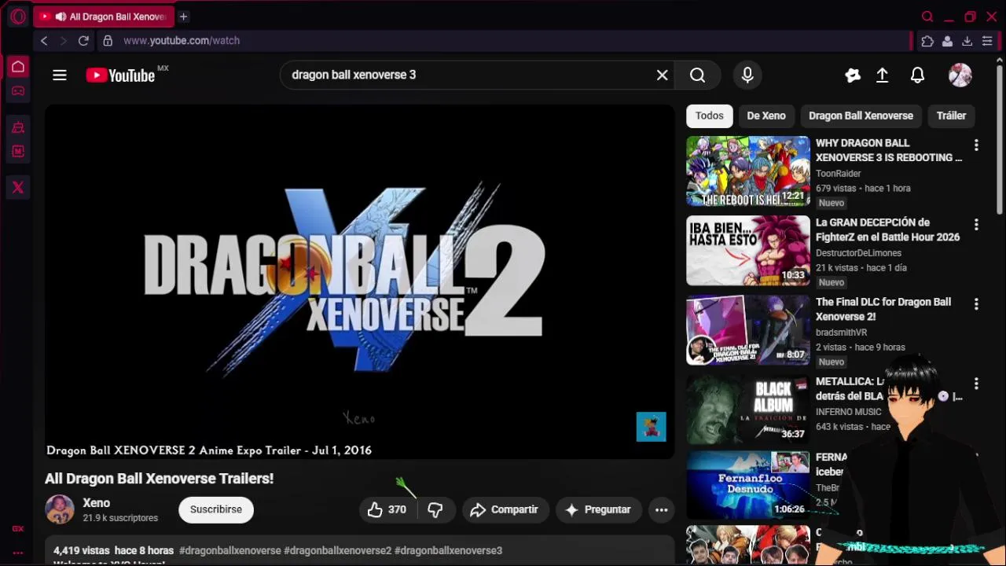Clear the YouTube search box text
The image size is (1006, 566).
click(x=663, y=75)
